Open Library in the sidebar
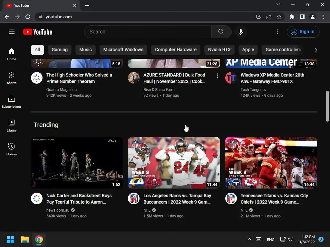330x247 pixels. 12,126
